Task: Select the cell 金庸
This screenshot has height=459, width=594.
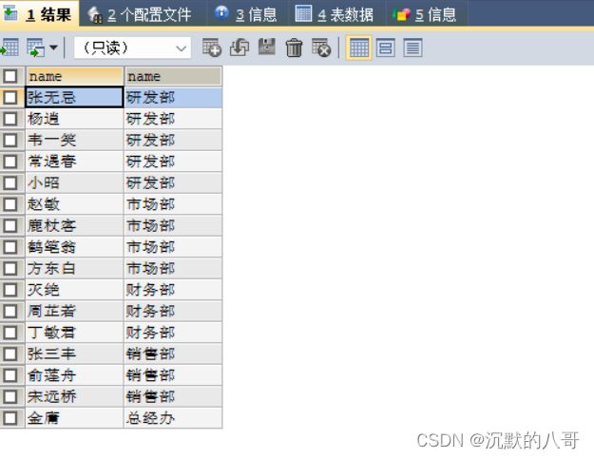Action: pos(75,418)
